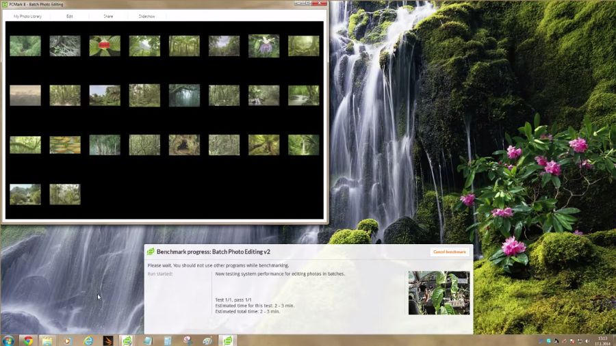
Task: Open the My Photo Library tab
Action: [27, 16]
